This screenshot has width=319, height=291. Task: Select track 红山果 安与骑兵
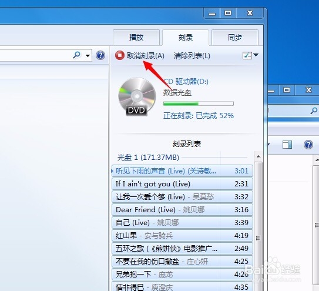[182, 236]
